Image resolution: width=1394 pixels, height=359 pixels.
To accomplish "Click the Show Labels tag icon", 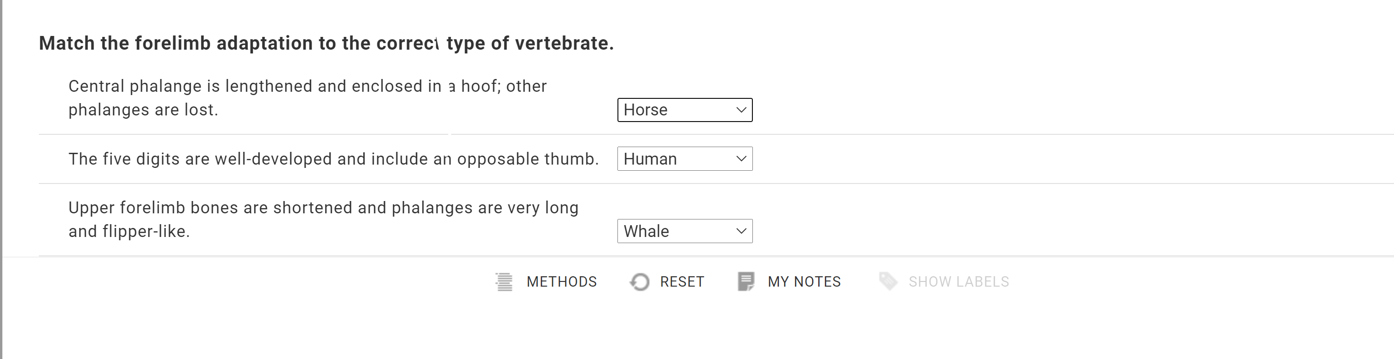I will tap(887, 282).
